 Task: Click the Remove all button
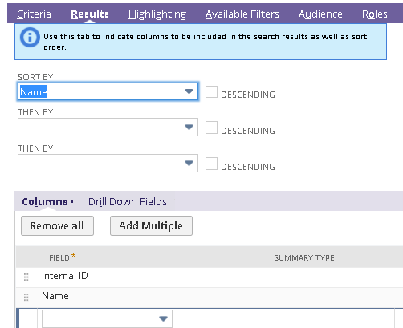[x=57, y=226]
